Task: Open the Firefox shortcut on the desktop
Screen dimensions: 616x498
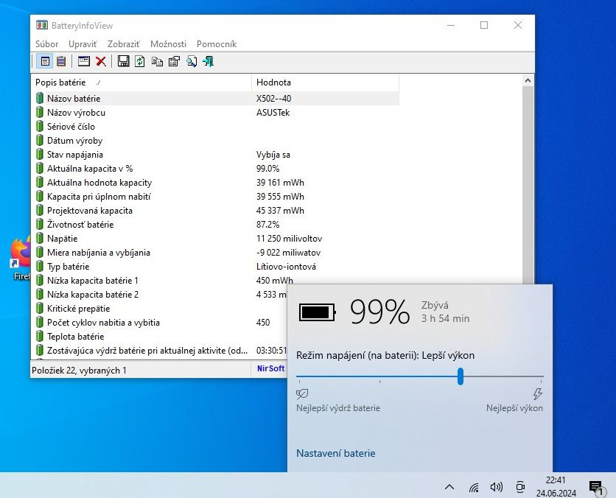Action: point(21,259)
